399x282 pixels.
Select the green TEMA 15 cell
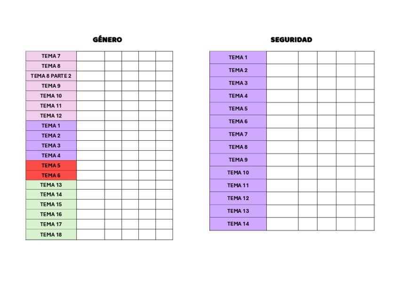[51, 204]
